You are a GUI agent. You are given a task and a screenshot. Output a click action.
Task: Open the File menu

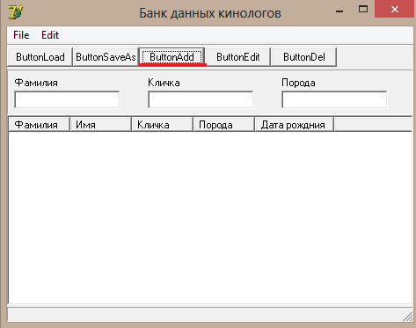21,35
